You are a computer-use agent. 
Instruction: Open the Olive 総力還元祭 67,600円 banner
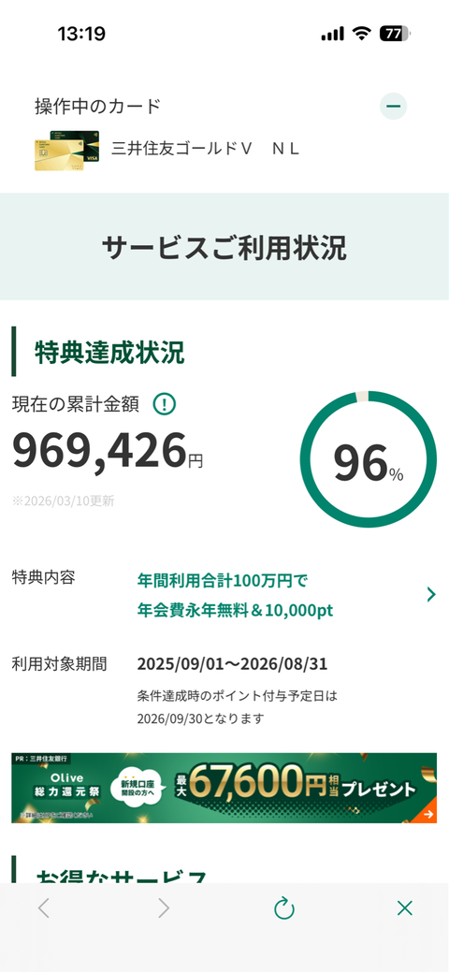coord(224,788)
